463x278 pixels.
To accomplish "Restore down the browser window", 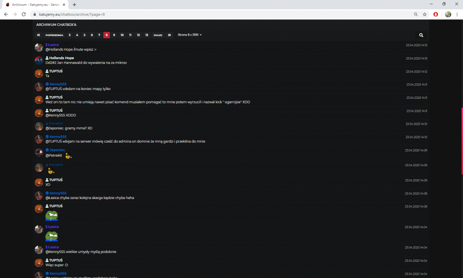I will (x=444, y=4).
